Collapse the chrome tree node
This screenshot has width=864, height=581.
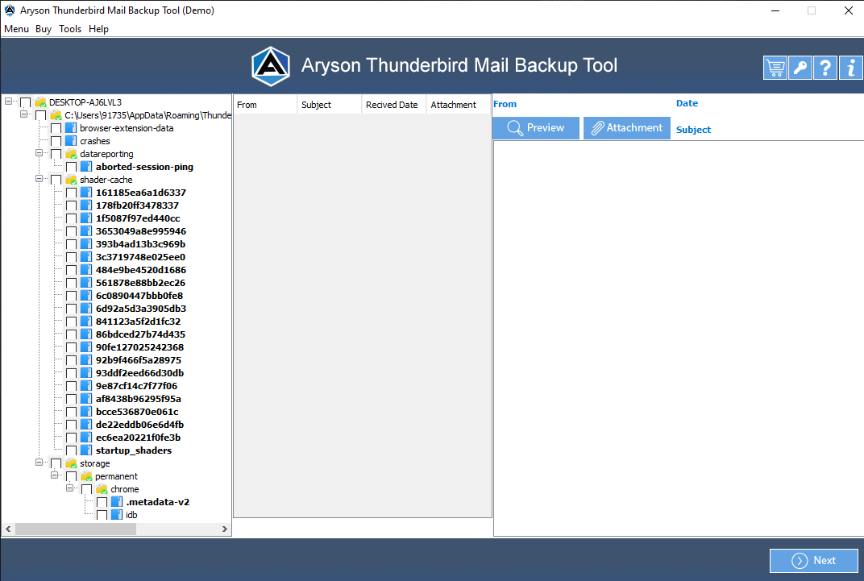(70, 488)
